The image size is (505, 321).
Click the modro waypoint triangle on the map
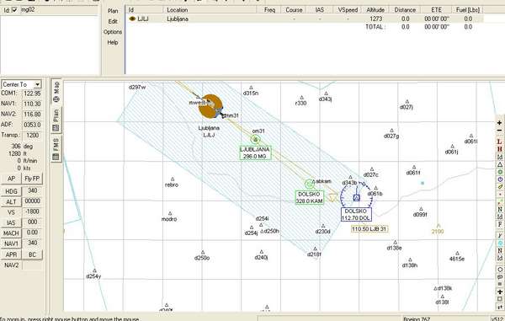[x=170, y=213]
